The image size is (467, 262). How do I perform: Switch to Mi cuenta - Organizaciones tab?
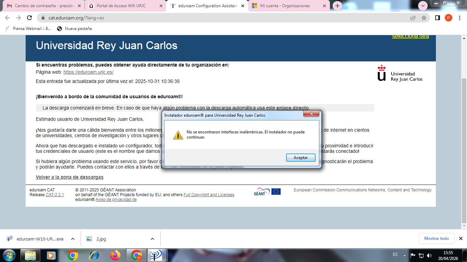[284, 6]
